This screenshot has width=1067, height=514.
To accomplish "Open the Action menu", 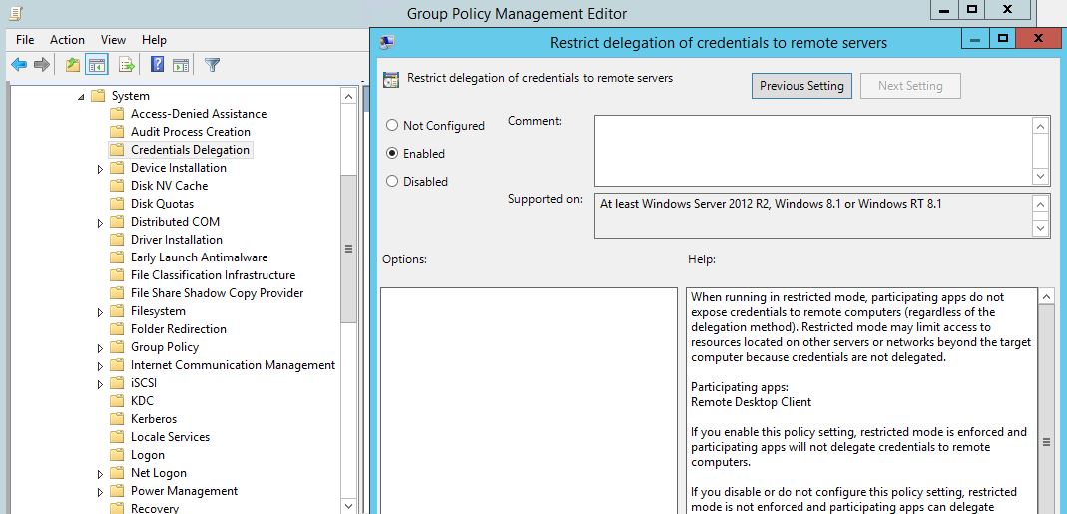I will tap(67, 40).
